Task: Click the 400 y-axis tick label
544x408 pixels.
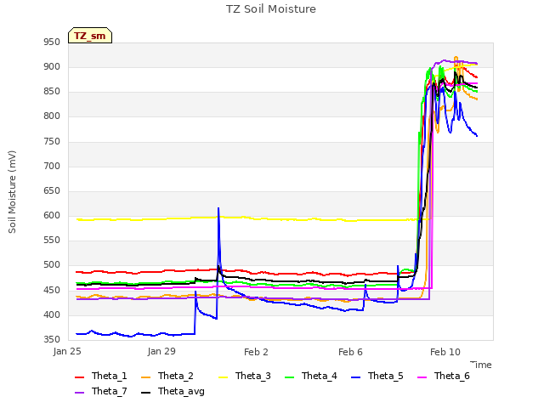Action: (x=52, y=314)
